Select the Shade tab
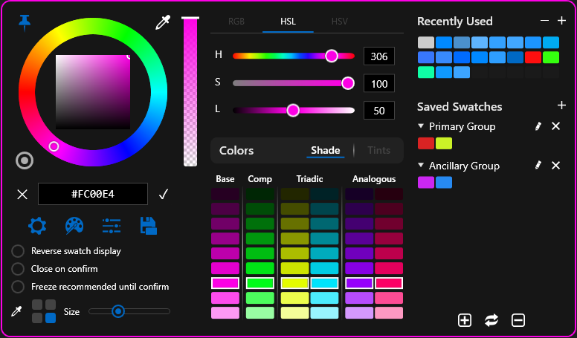 pyautogui.click(x=325, y=150)
